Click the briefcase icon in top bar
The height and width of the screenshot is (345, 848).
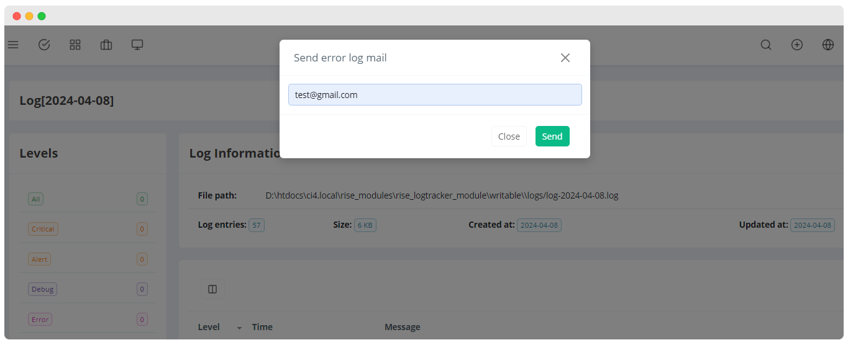(106, 45)
